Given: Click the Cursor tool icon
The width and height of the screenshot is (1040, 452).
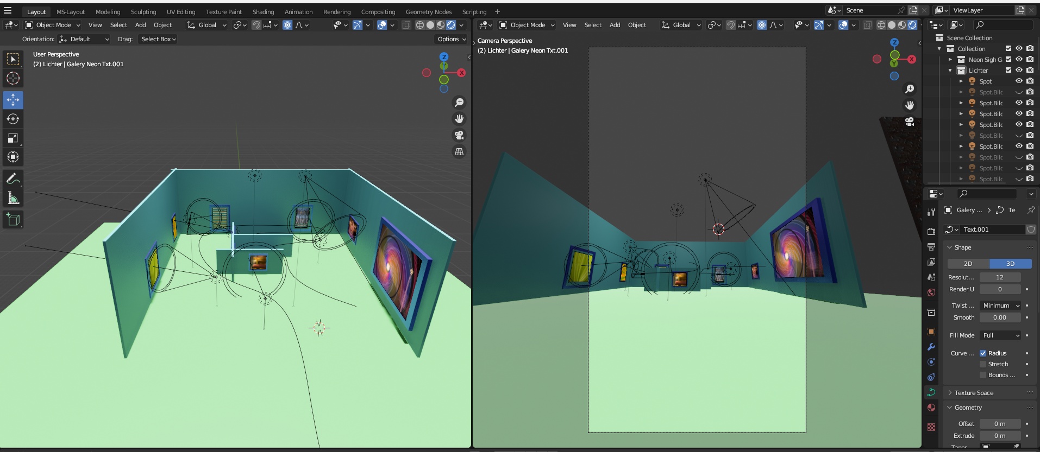Looking at the screenshot, I should (13, 78).
